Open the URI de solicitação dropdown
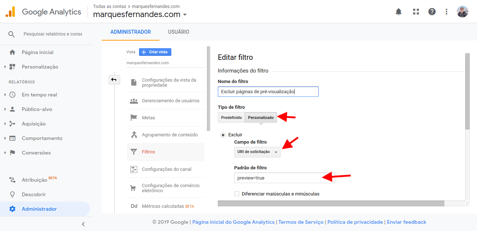The image size is (477, 231). click(x=257, y=152)
